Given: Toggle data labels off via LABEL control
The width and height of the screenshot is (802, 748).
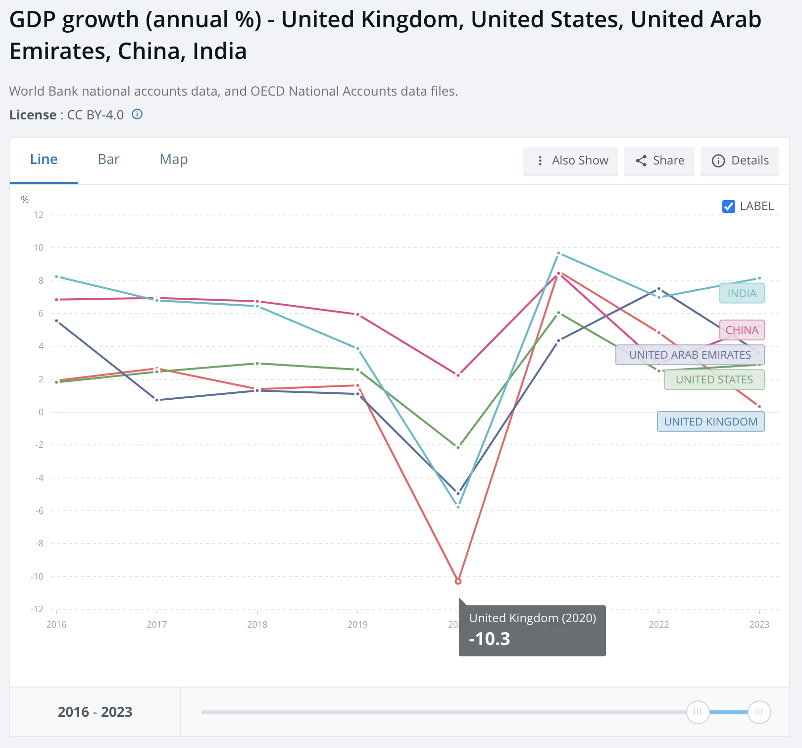Looking at the screenshot, I should pos(728,206).
